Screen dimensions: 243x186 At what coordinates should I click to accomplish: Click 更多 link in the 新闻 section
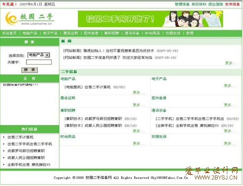pyautogui.click(x=231, y=63)
